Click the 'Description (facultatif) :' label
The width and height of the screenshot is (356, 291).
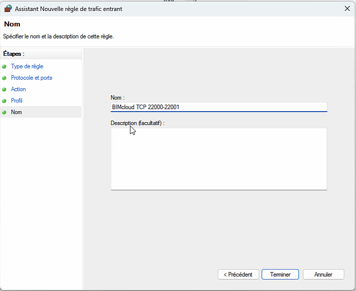pos(137,123)
